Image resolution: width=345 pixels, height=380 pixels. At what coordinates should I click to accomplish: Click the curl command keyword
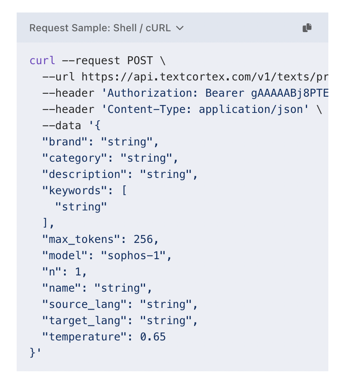point(42,60)
